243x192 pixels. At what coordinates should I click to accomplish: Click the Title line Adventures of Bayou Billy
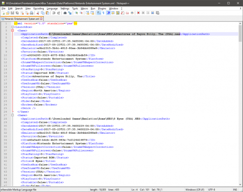[x=57, y=76]
